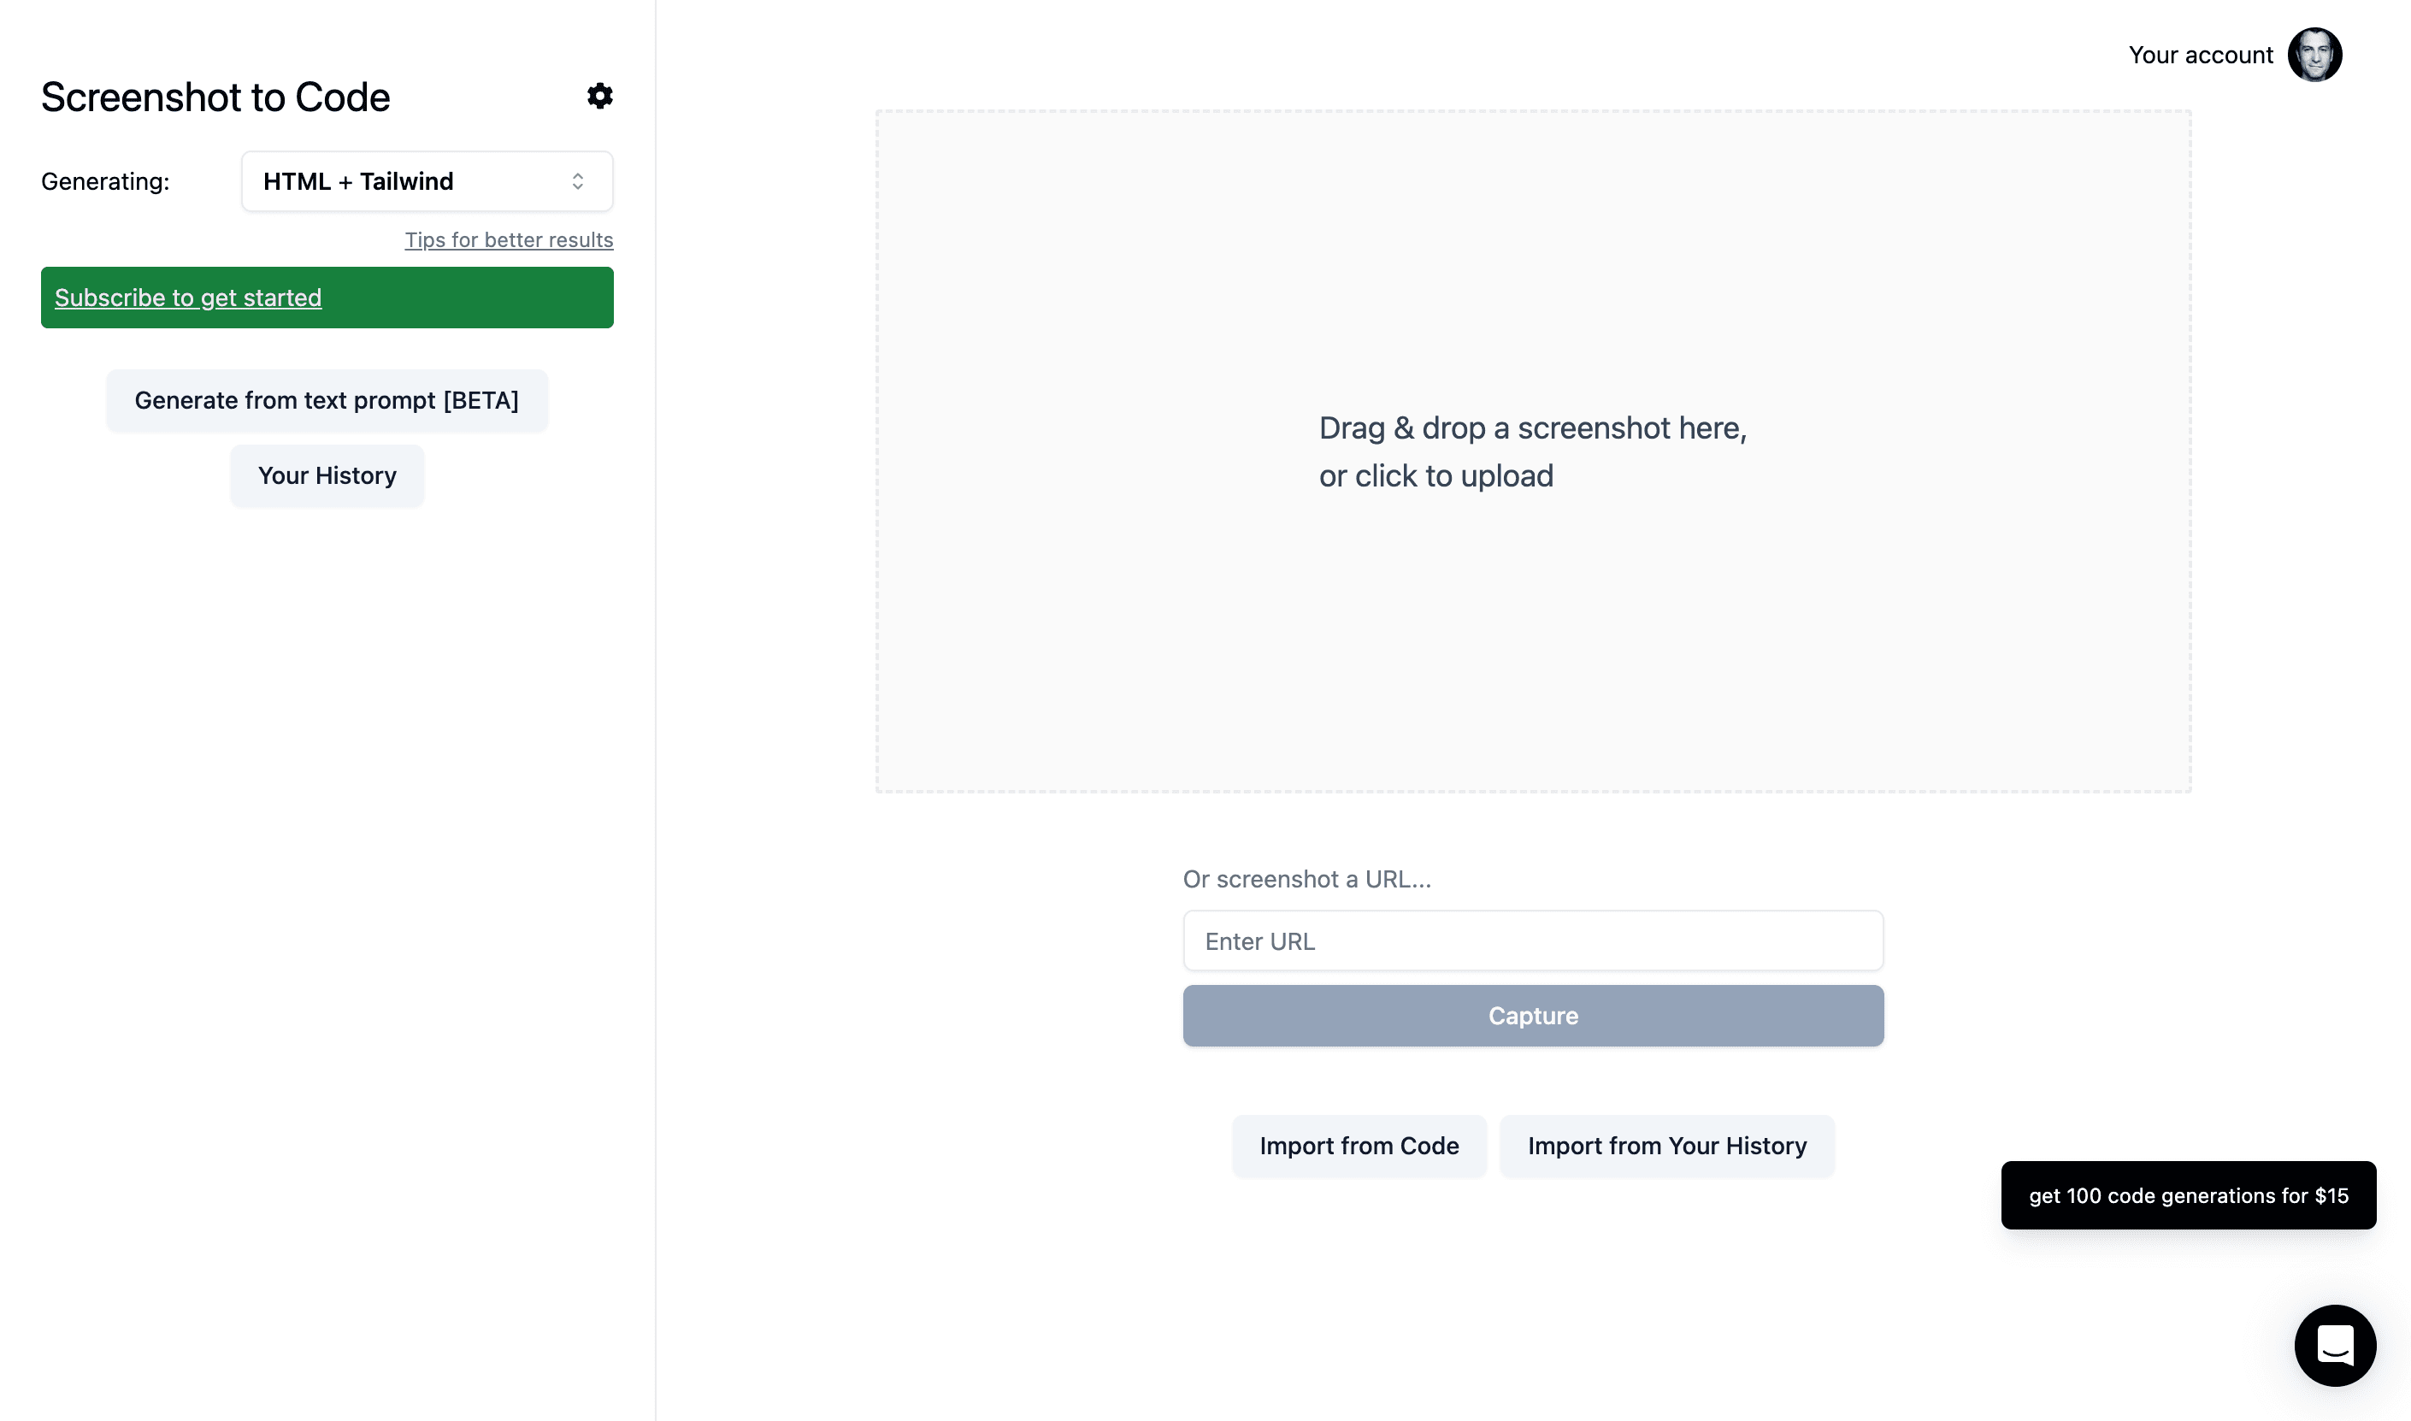The image size is (2411, 1421).
Task: Click the Generating: label
Action: (x=105, y=181)
